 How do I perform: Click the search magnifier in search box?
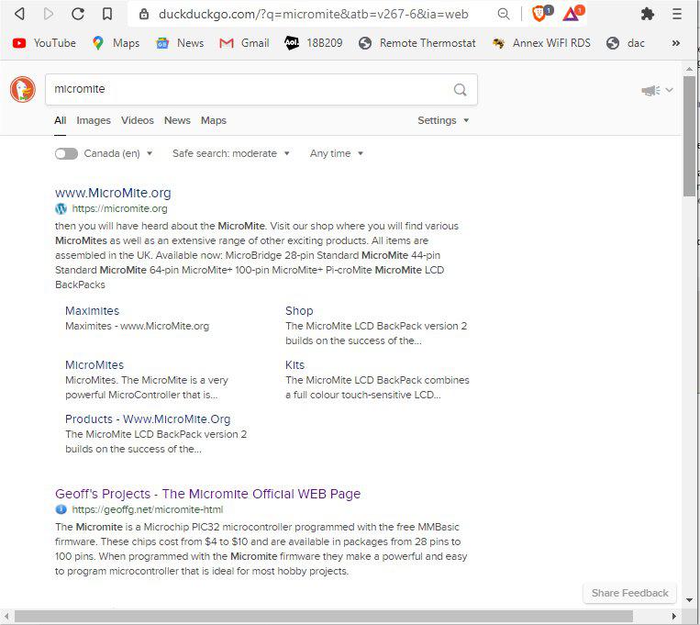460,90
